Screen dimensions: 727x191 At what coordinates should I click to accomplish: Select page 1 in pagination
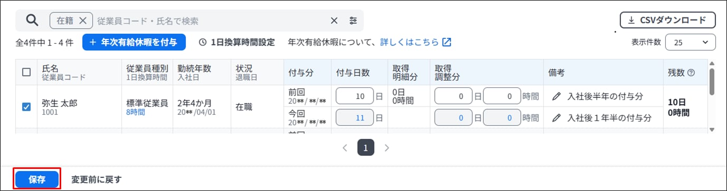(x=366, y=148)
